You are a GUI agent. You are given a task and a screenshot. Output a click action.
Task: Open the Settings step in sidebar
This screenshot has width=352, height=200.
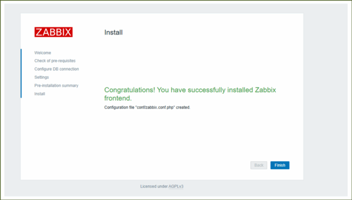(42, 77)
